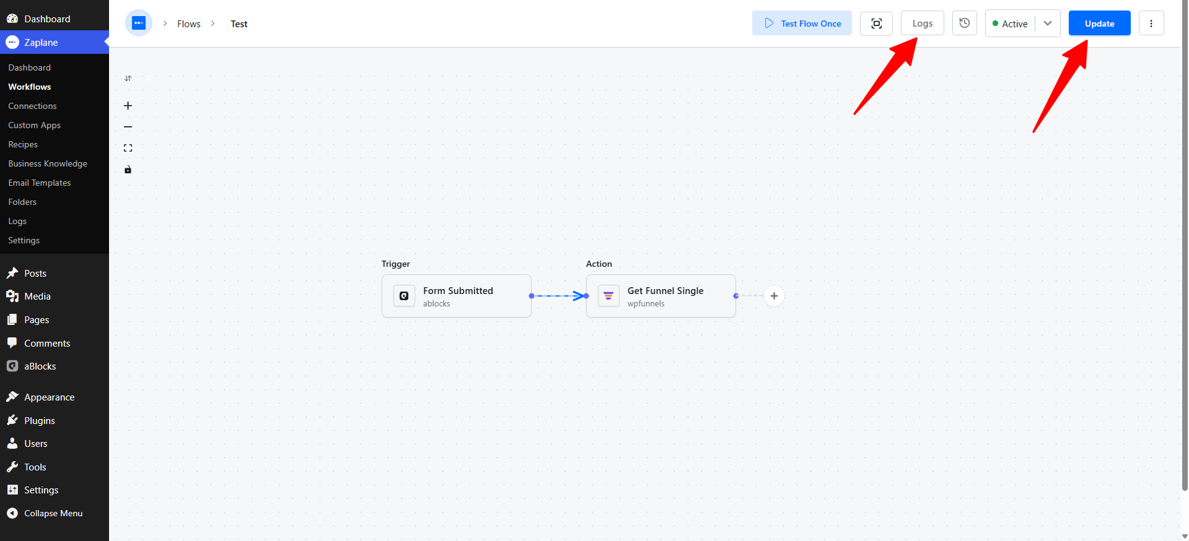Screen dimensions: 1189x541
Task: Click the Dashboard gauge icon
Action: coord(12,19)
